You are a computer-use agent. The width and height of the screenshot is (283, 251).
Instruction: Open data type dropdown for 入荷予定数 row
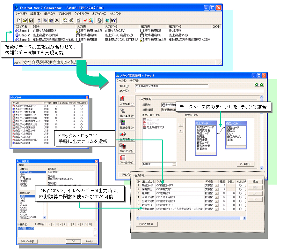[216, 197]
